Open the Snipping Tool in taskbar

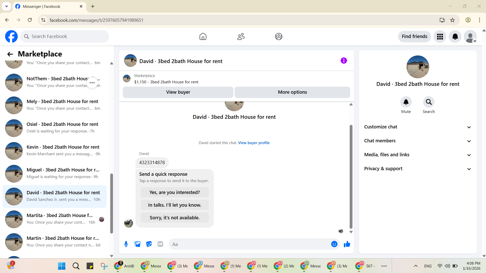(x=104, y=266)
